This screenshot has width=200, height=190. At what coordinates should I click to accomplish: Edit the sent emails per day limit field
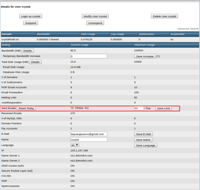click(139, 108)
